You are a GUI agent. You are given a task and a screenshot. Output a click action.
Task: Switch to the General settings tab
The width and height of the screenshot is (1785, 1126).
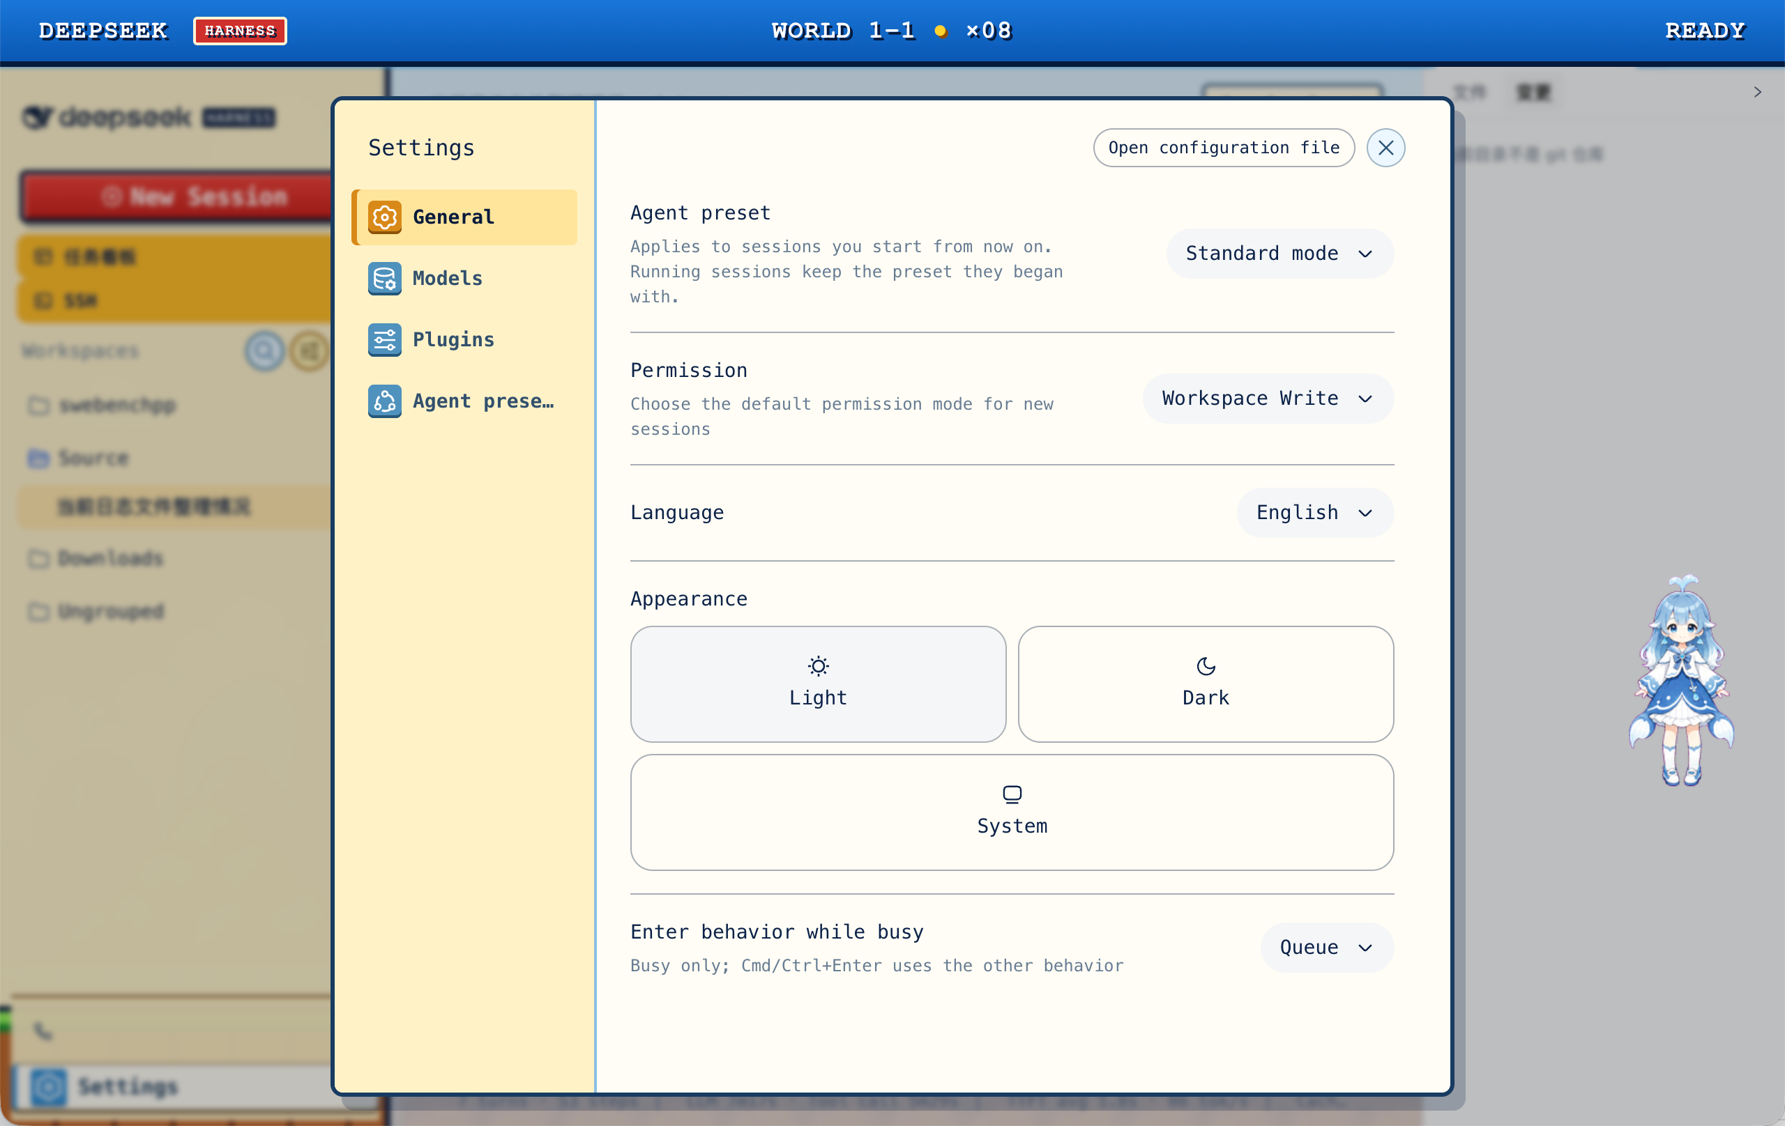pyautogui.click(x=464, y=217)
